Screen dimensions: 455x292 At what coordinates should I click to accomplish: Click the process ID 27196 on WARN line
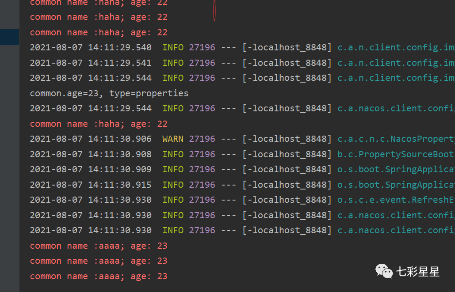coord(202,139)
